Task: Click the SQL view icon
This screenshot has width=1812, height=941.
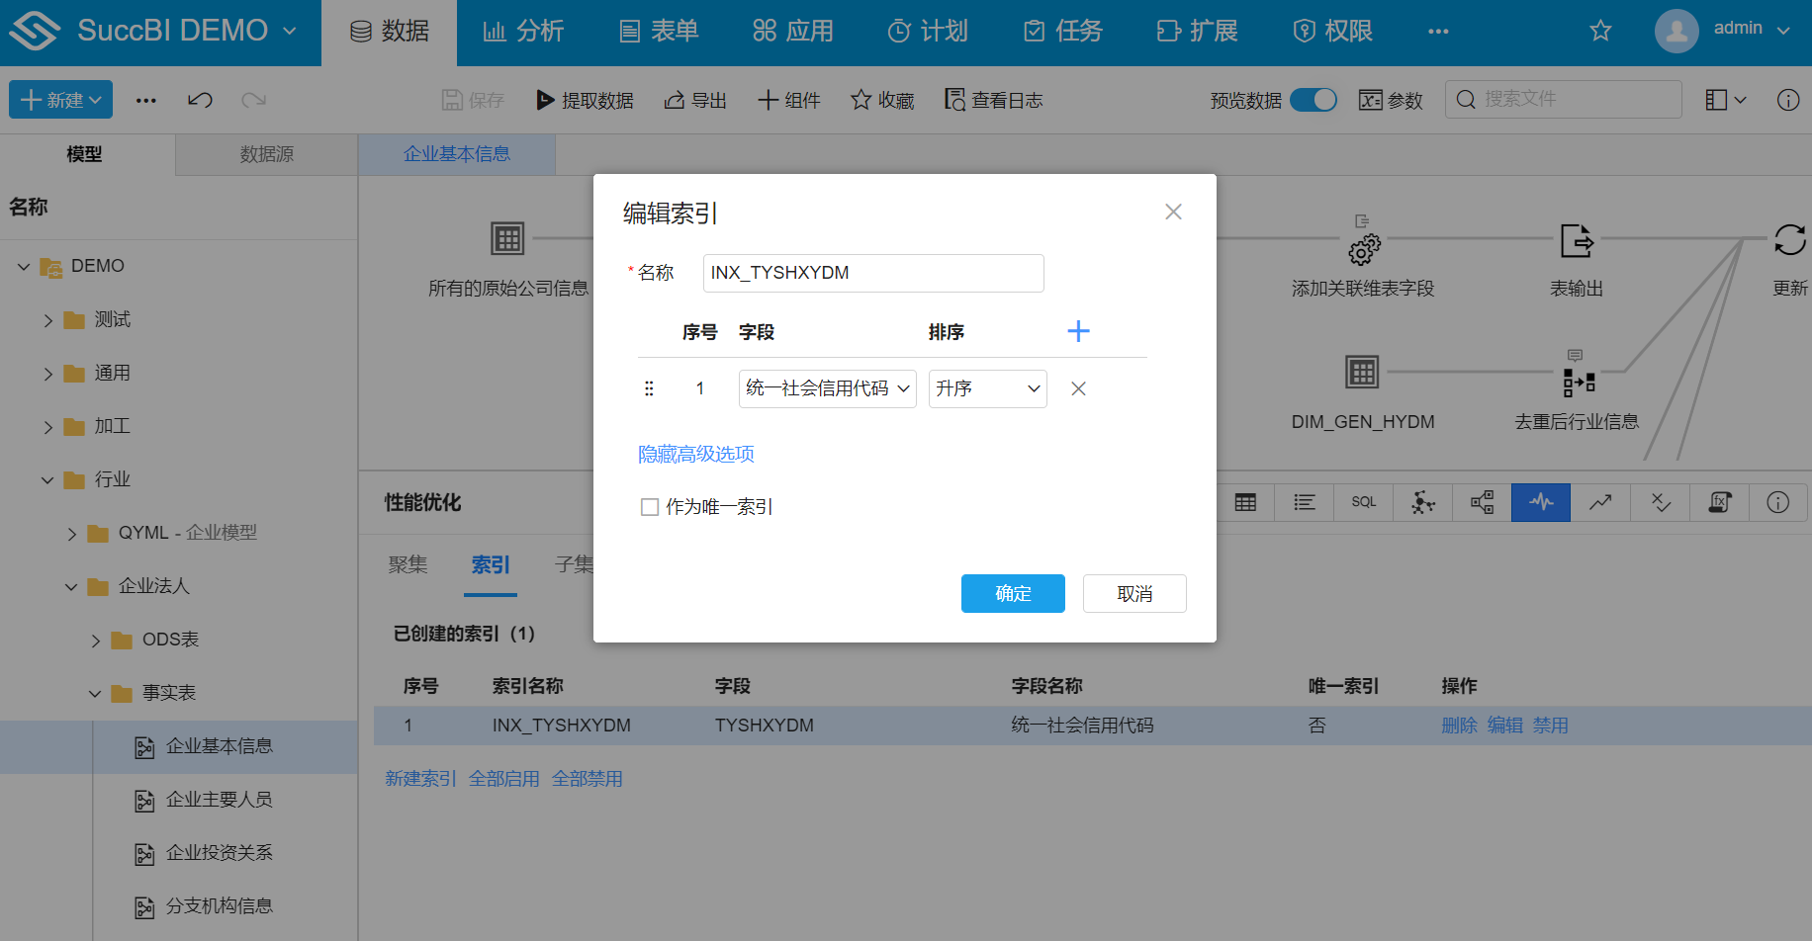Action: (x=1363, y=502)
